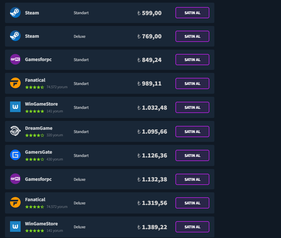The image size is (281, 238).
Task: Click the Steam logo in the Standart row
Action: tap(15, 13)
